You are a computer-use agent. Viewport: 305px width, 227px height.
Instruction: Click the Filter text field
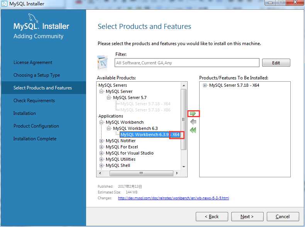click(x=187, y=63)
